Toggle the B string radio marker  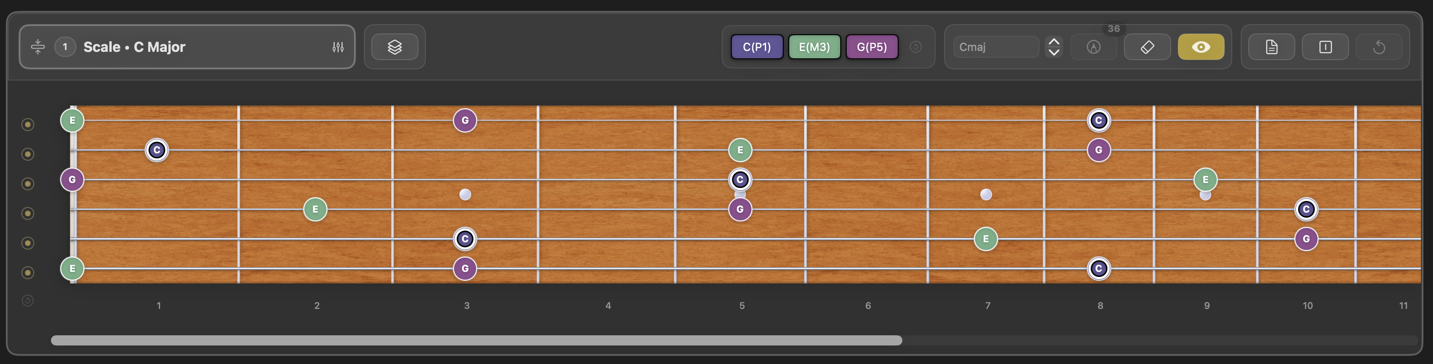pos(27,154)
